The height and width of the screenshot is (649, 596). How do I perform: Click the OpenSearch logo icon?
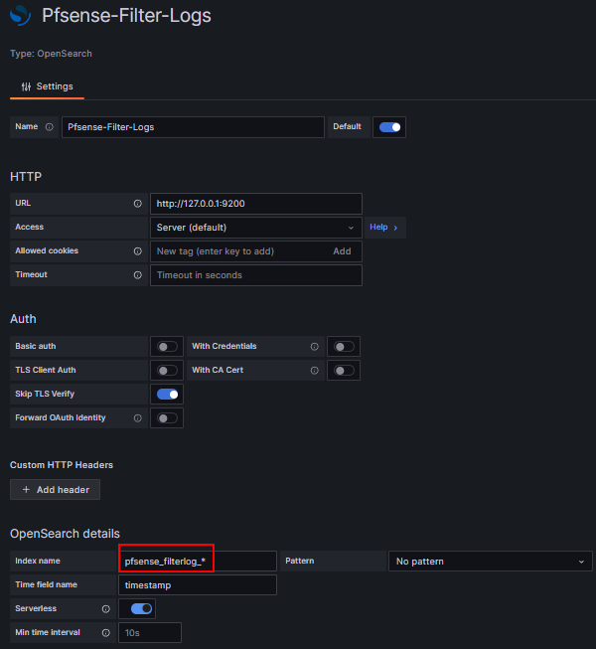20,15
